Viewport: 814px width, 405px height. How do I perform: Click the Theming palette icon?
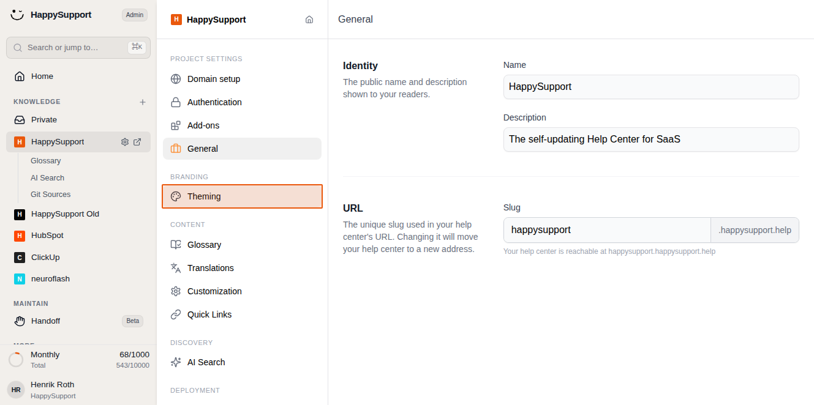pos(176,196)
